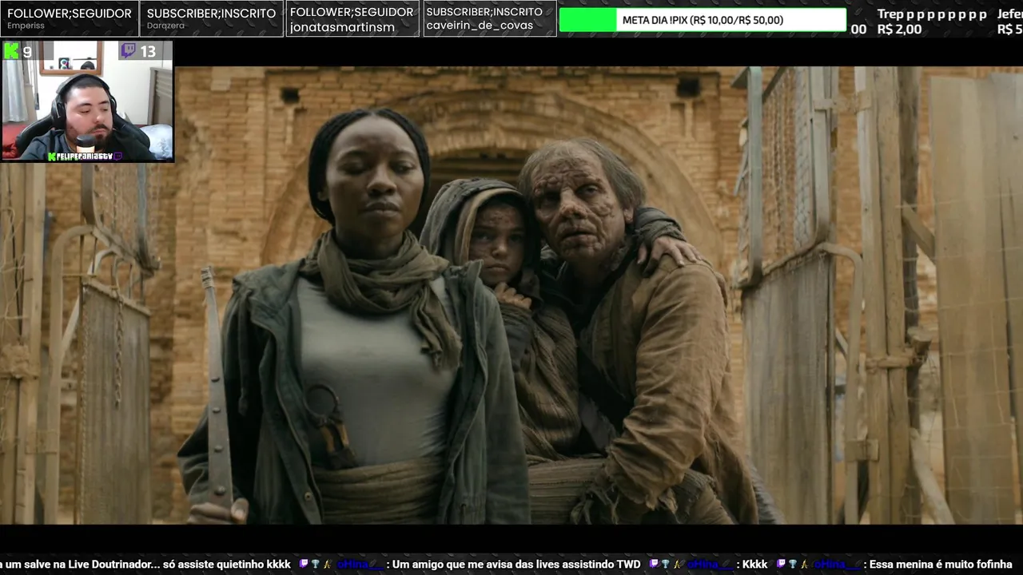Click the blue username before 'Kkkk' message

pyautogui.click(x=711, y=565)
